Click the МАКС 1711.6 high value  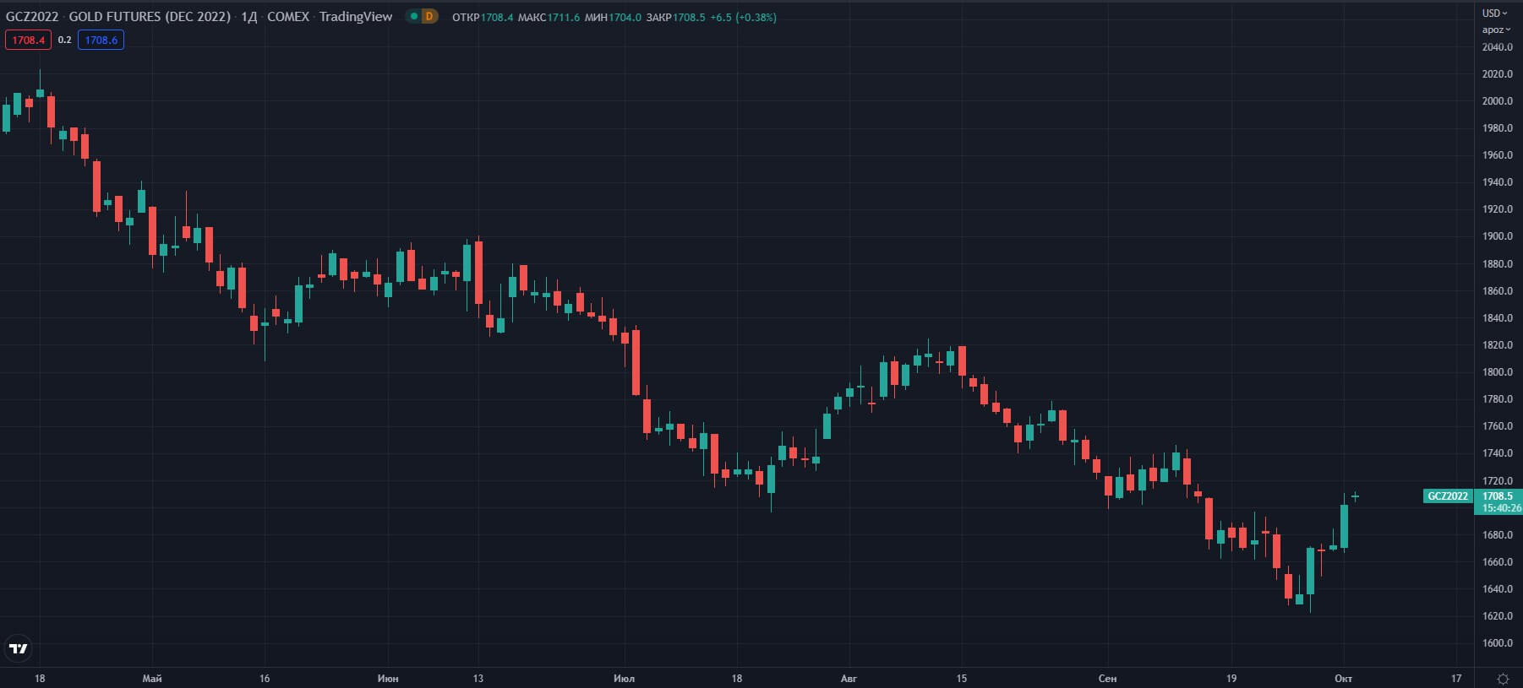549,17
